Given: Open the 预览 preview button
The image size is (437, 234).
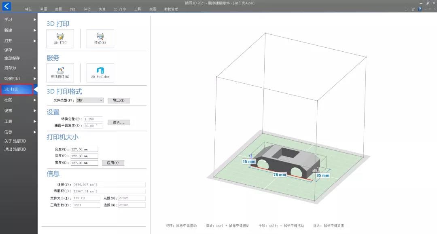Looking at the screenshot, I should click(x=100, y=39).
